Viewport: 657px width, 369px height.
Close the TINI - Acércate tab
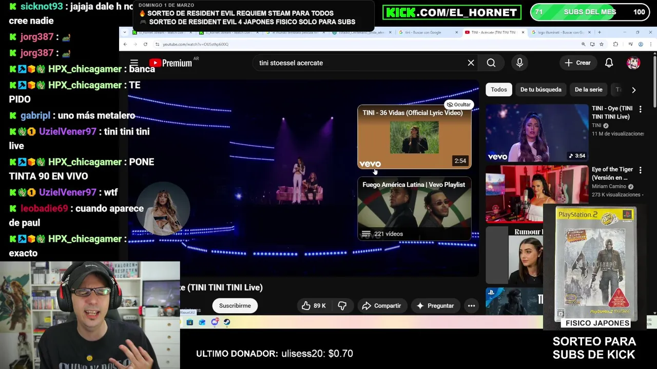[523, 32]
